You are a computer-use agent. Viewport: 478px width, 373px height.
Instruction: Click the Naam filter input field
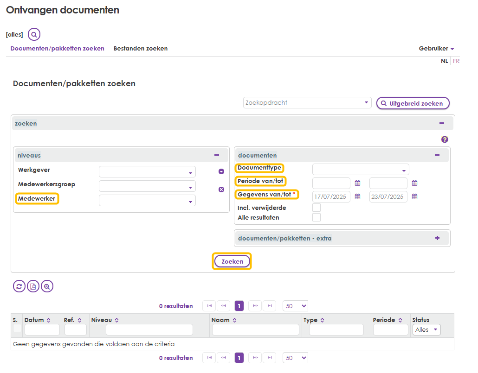[x=255, y=329]
